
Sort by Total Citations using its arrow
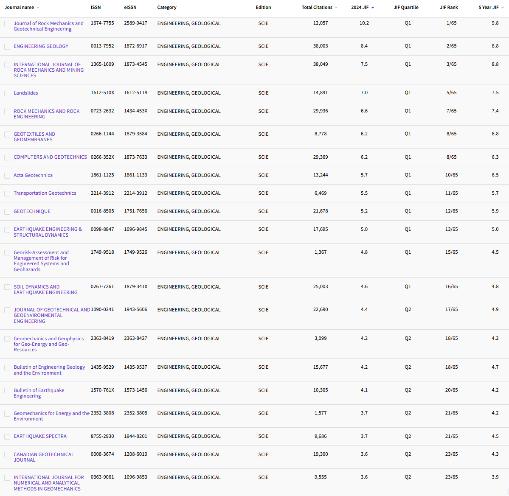pyautogui.click(x=337, y=7)
